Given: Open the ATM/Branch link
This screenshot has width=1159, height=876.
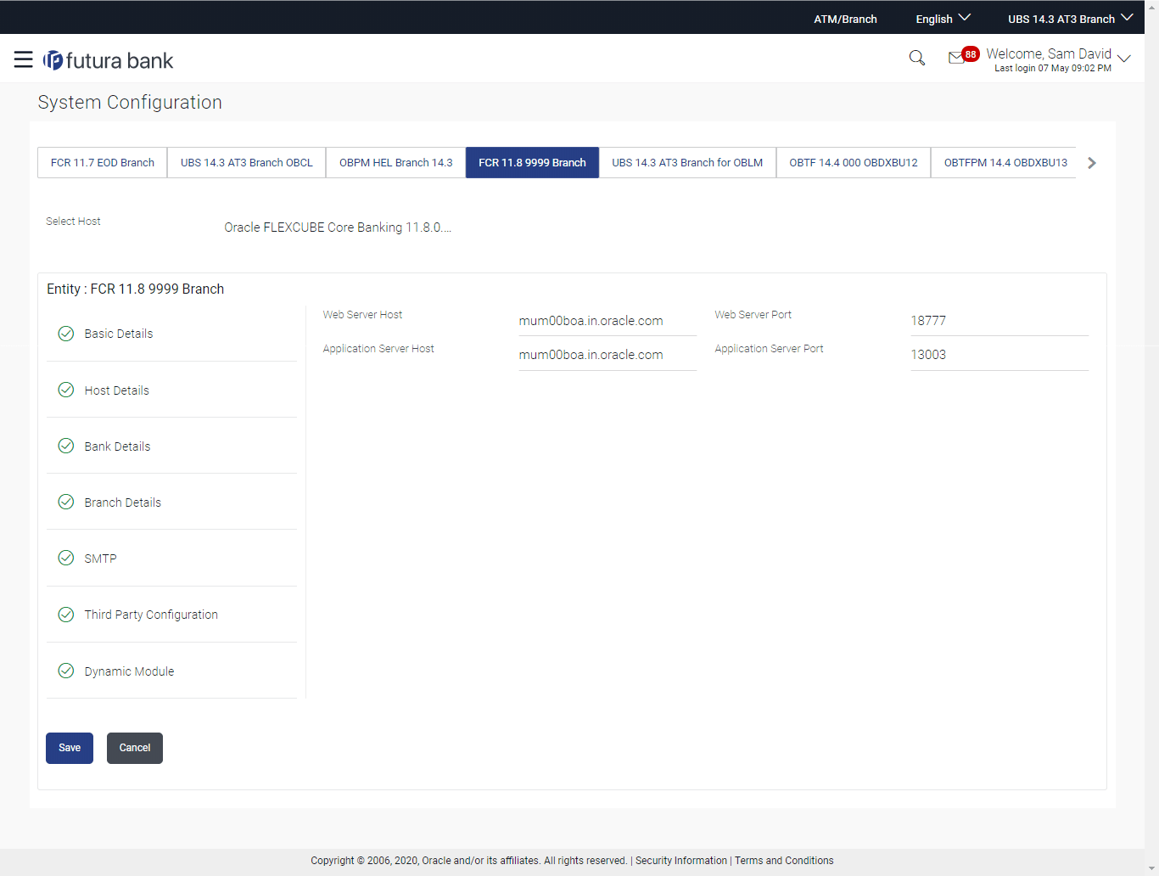Looking at the screenshot, I should point(845,19).
